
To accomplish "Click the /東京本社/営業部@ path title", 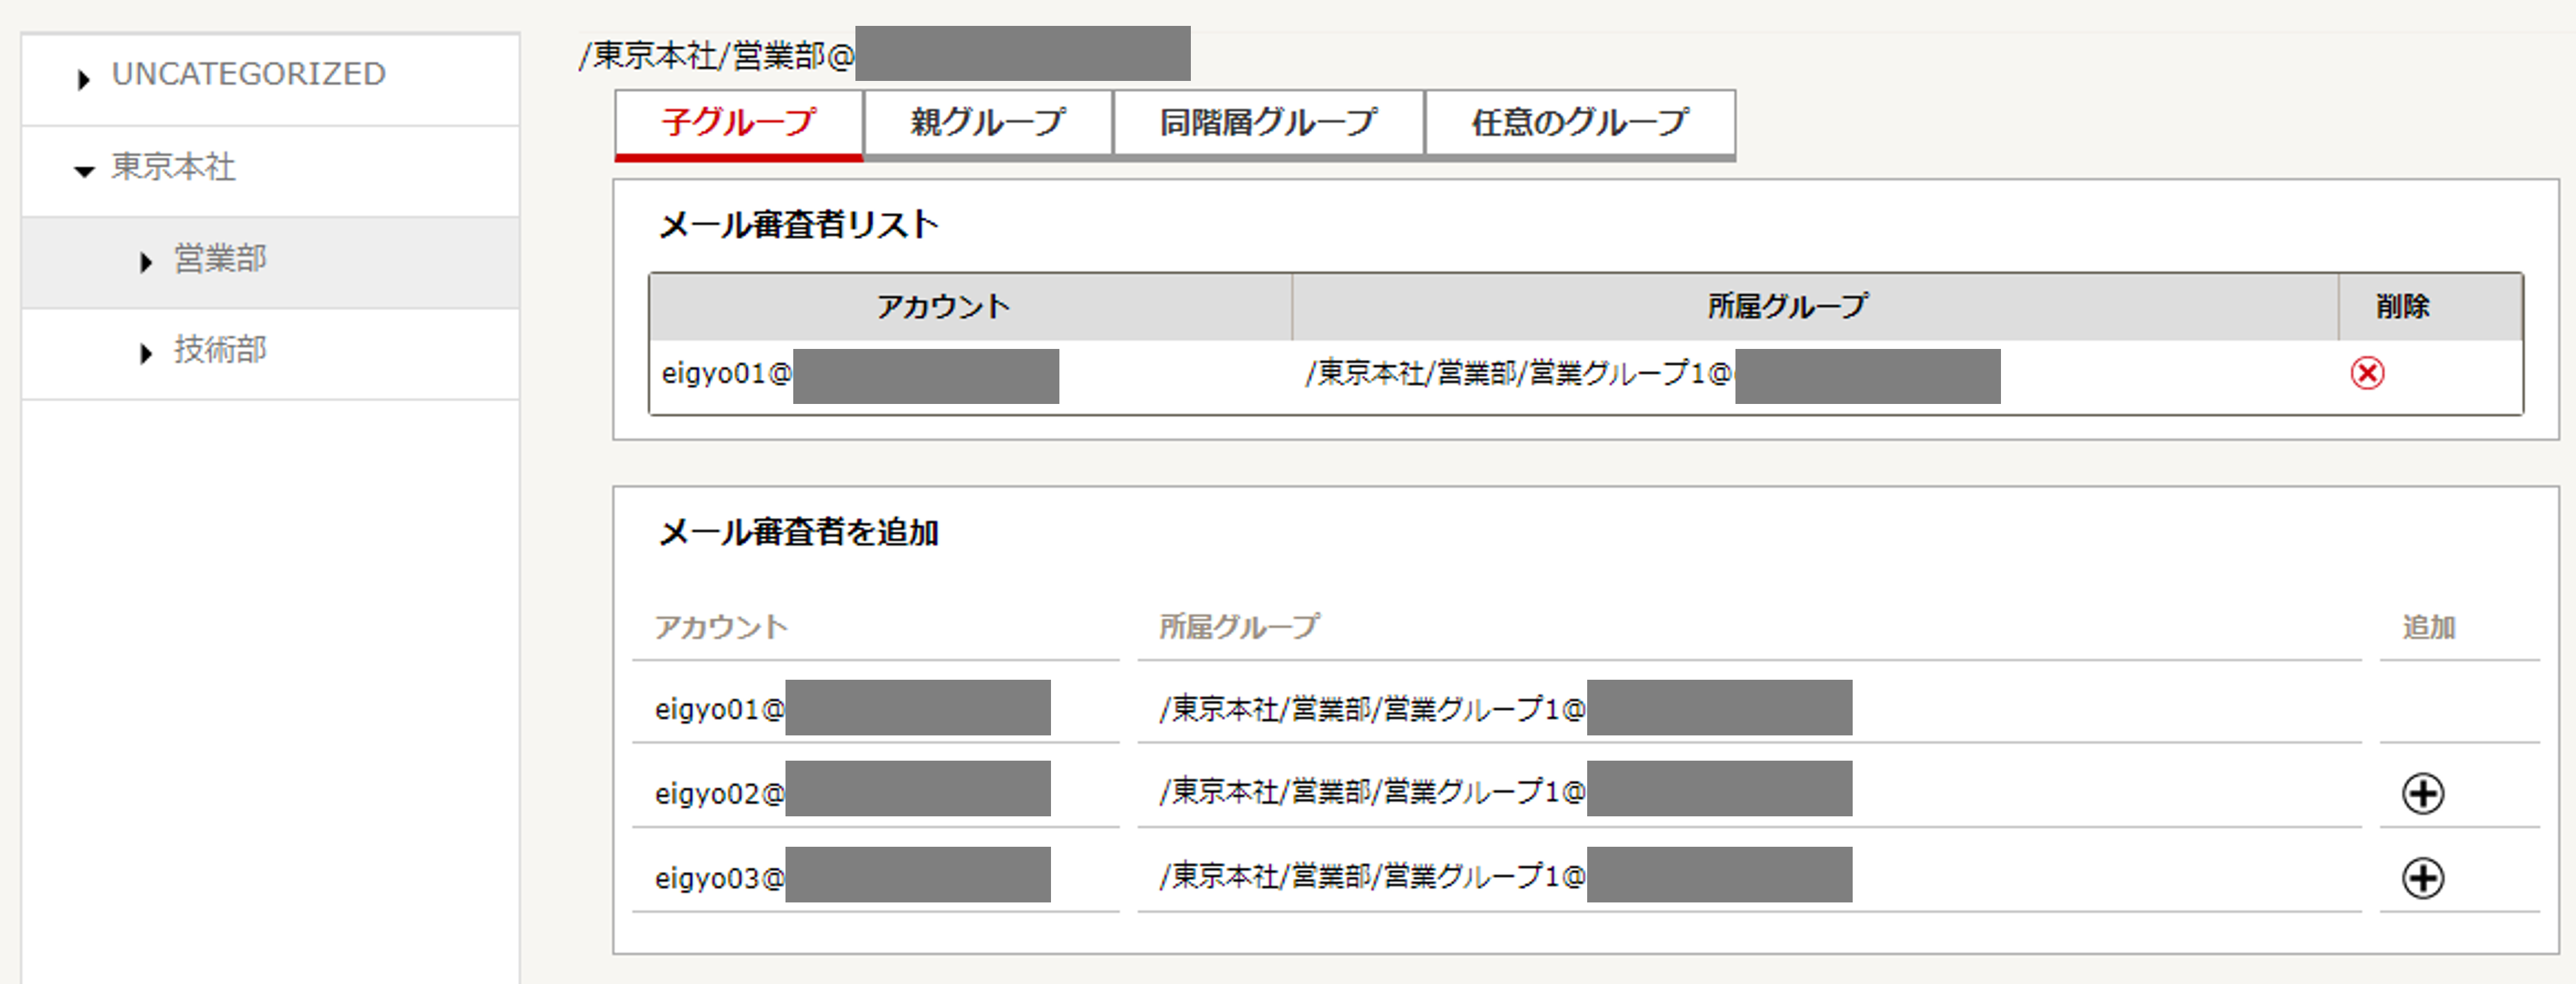I will (716, 55).
